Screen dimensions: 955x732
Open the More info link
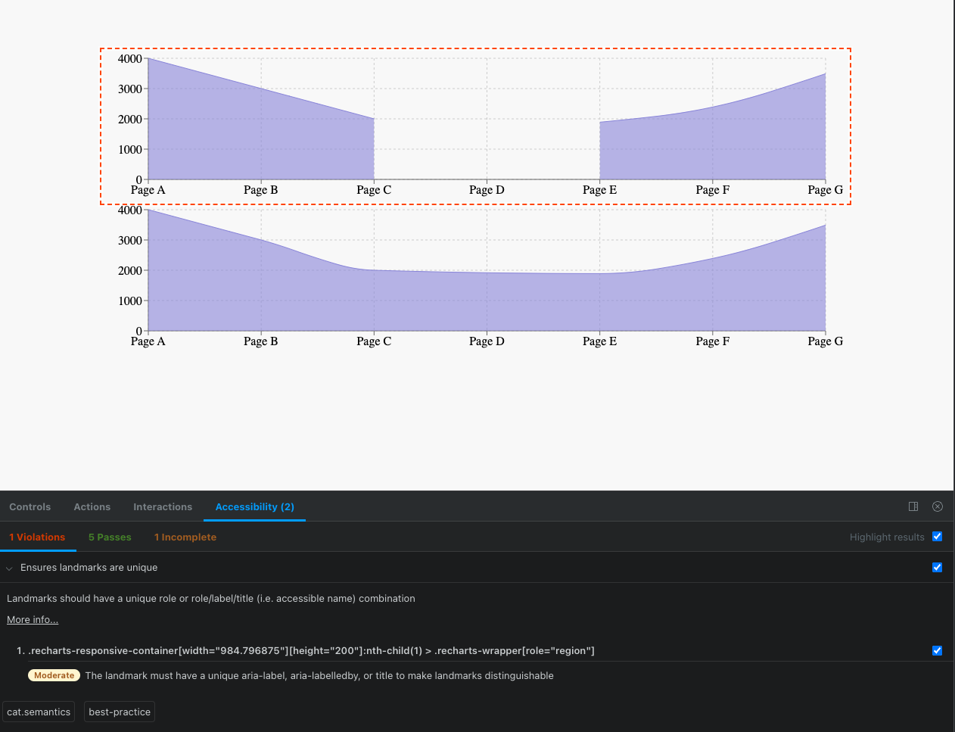coord(32,619)
